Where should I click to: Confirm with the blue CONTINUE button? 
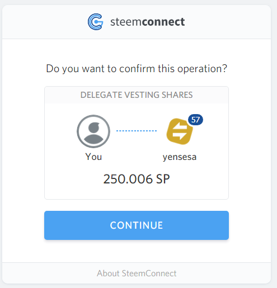pos(137,225)
